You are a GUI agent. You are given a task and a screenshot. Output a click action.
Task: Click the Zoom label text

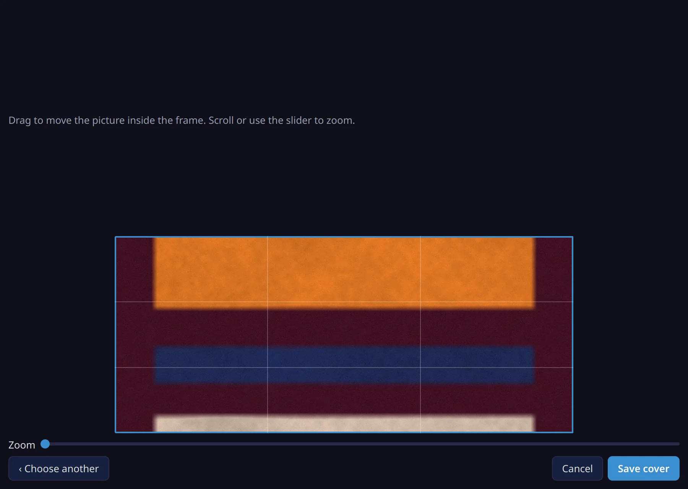click(22, 445)
